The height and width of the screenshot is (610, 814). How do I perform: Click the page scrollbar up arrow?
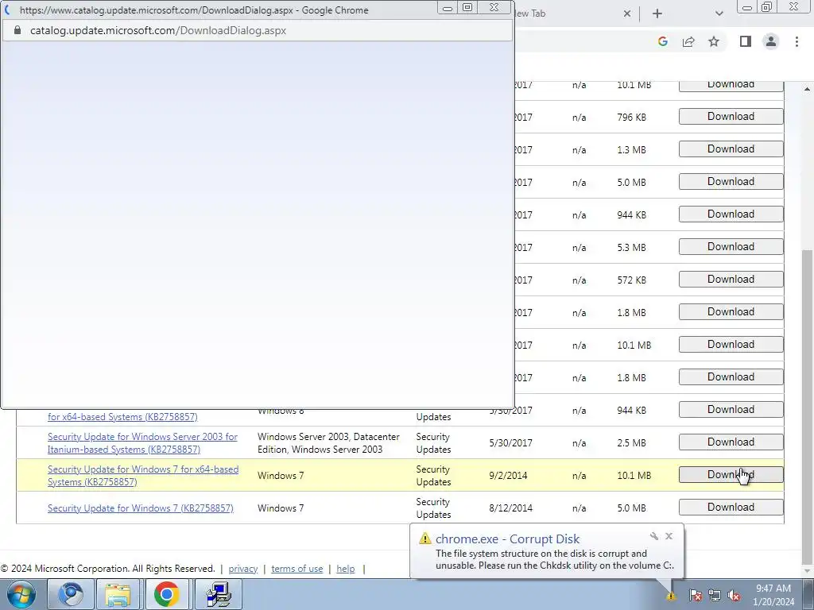click(x=807, y=89)
